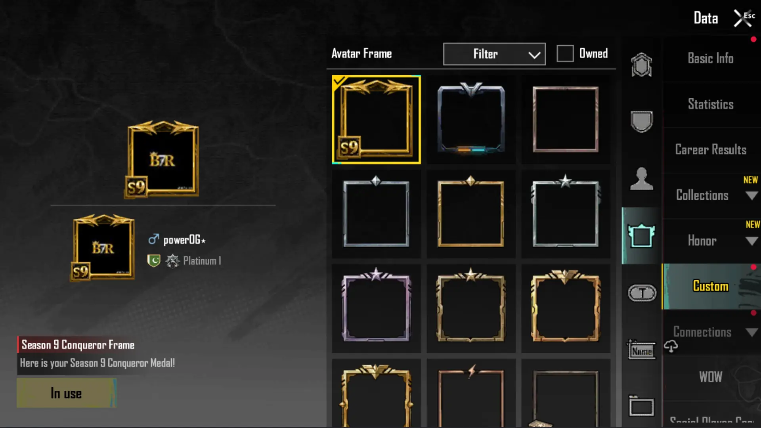Select the shield emblem icon in sidebar

point(641,121)
